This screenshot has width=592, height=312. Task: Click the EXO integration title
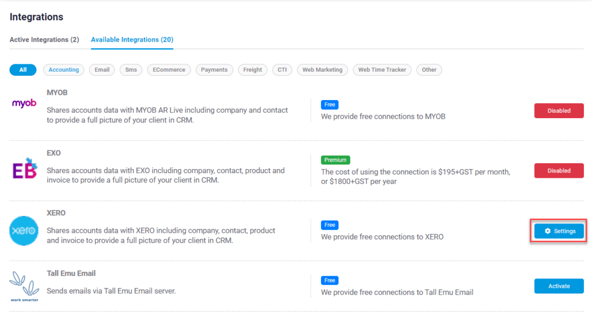click(x=54, y=153)
